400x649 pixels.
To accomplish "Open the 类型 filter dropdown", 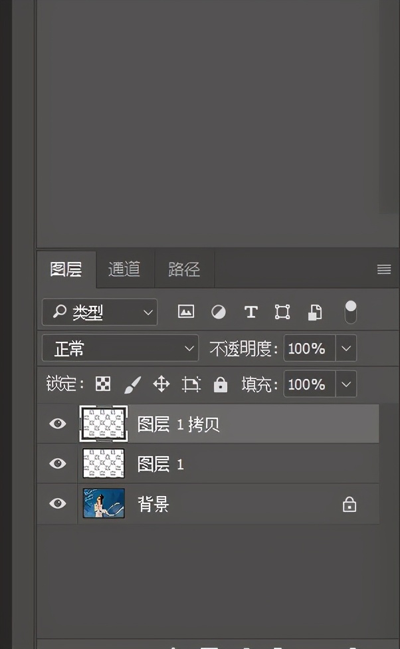I will click(x=100, y=312).
